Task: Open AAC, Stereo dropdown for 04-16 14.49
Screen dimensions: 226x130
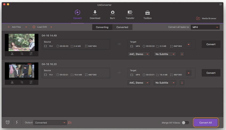Action: tap(139, 54)
